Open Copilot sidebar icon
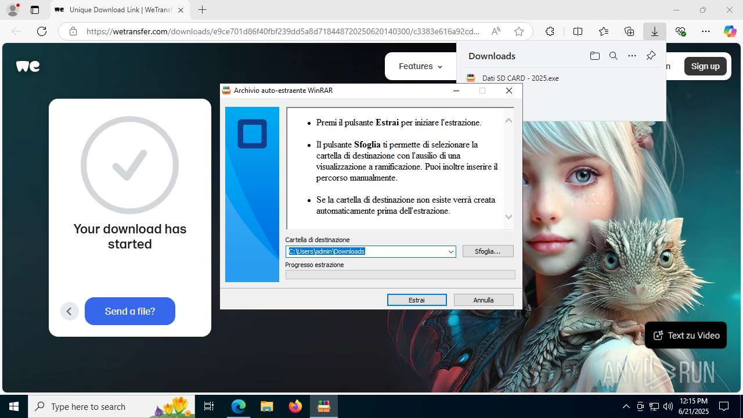 pos(730,31)
